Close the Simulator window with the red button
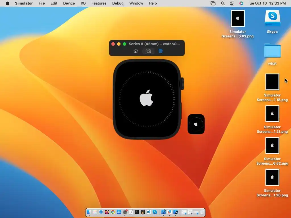This screenshot has height=218, width=291. tap(113, 44)
